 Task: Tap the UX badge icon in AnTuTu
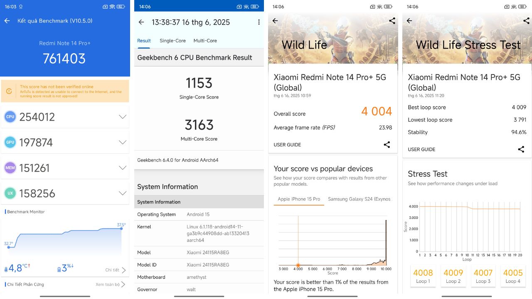click(x=10, y=193)
